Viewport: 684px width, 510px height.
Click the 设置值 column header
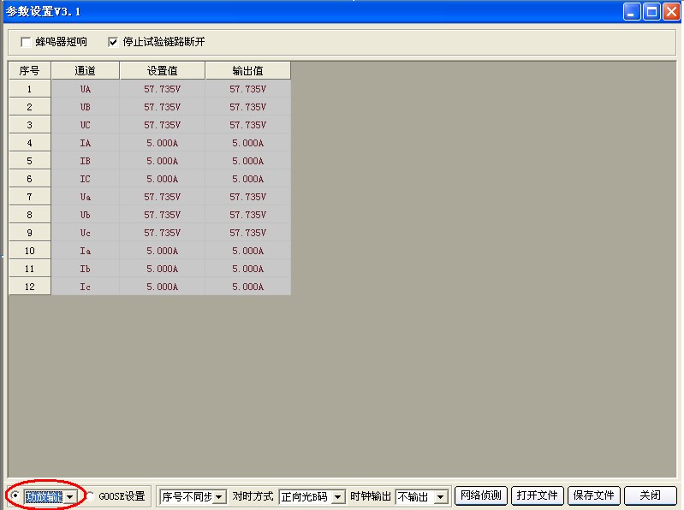(x=162, y=71)
